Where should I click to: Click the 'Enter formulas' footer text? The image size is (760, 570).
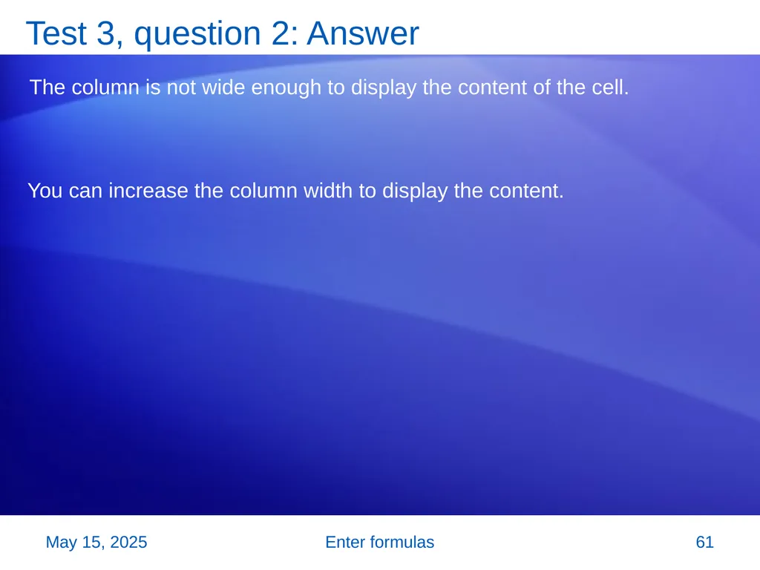coord(379,542)
